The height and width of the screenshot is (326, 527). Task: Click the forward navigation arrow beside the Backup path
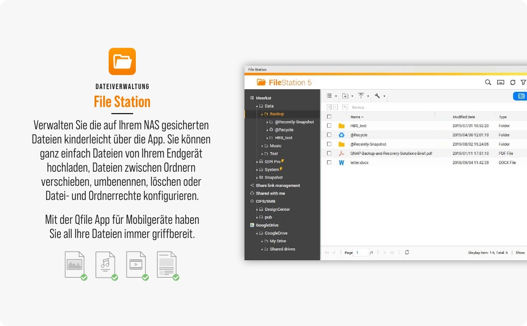click(335, 107)
